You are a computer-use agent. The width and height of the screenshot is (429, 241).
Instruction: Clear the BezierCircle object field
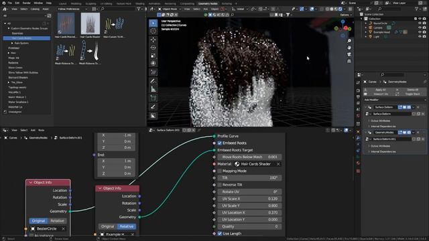point(63,229)
